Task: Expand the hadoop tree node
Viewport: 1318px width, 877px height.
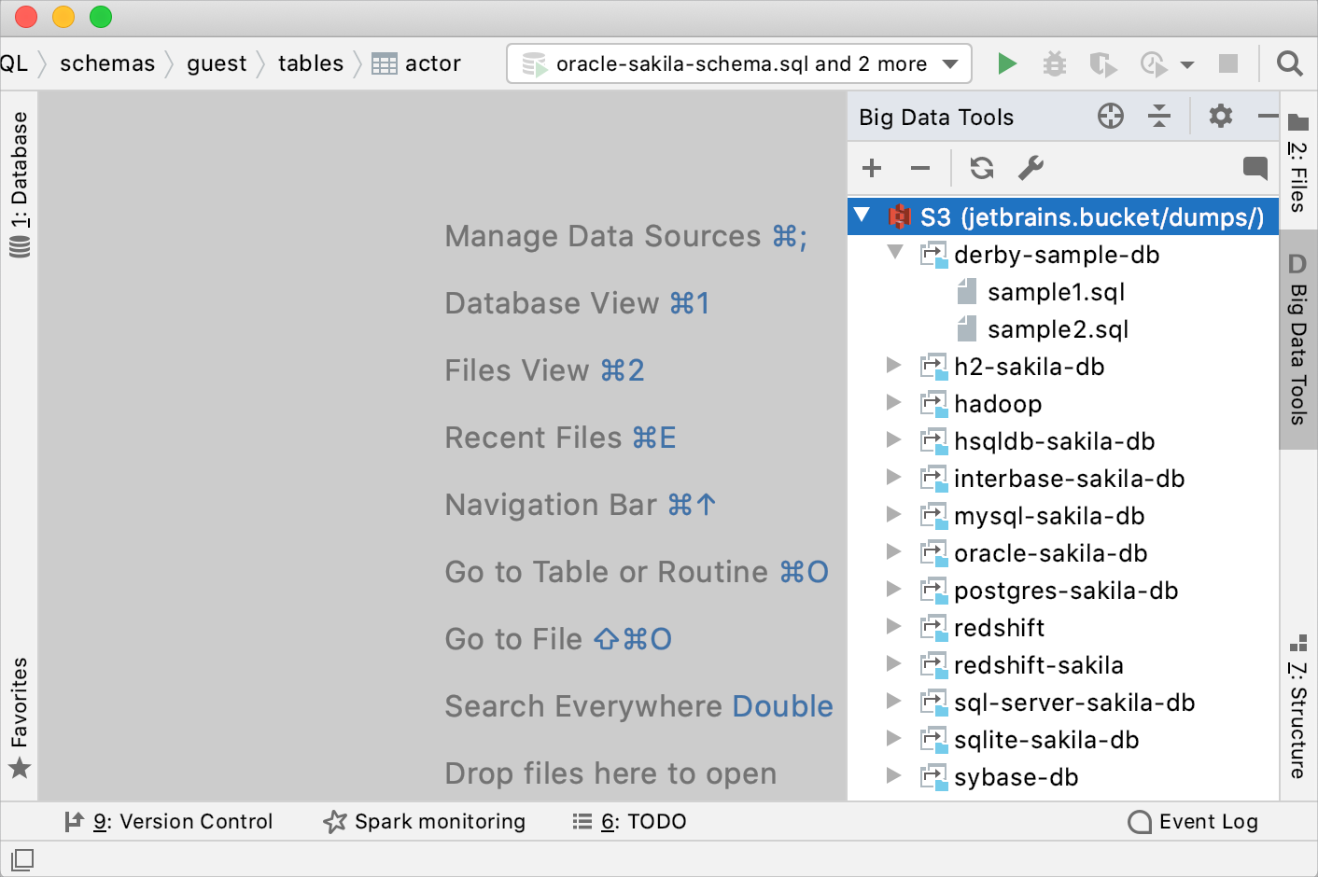Action: (893, 403)
